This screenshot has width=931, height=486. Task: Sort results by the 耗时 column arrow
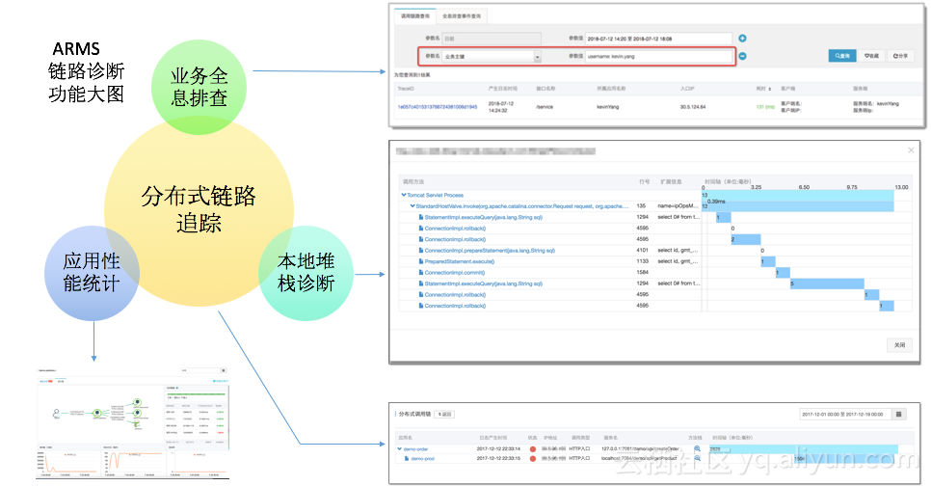point(769,89)
